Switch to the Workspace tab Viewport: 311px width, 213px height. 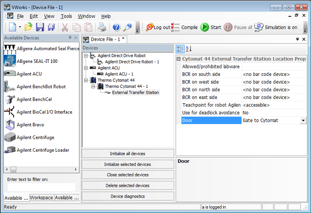[x=42, y=198]
